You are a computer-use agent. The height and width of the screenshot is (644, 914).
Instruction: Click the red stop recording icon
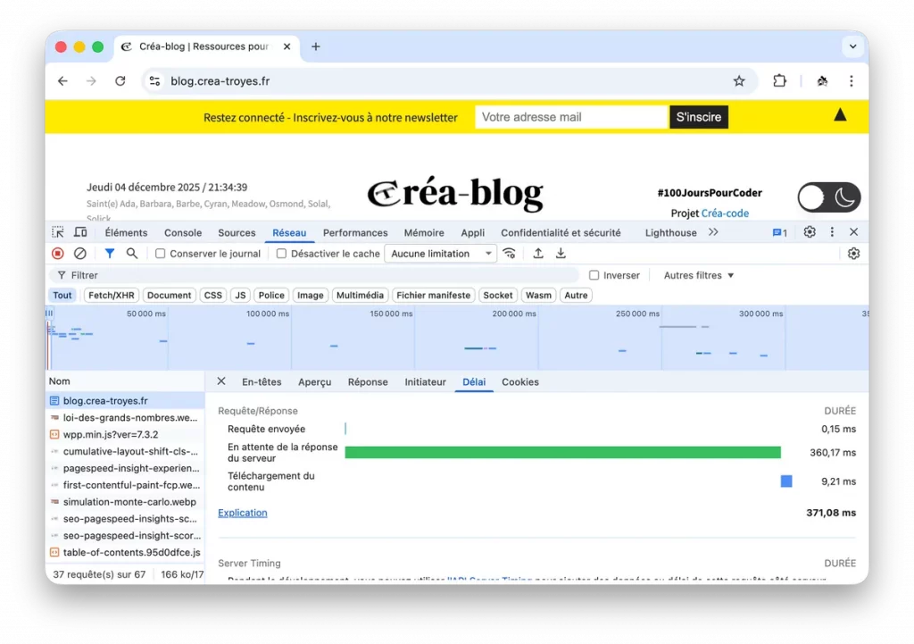tap(58, 254)
